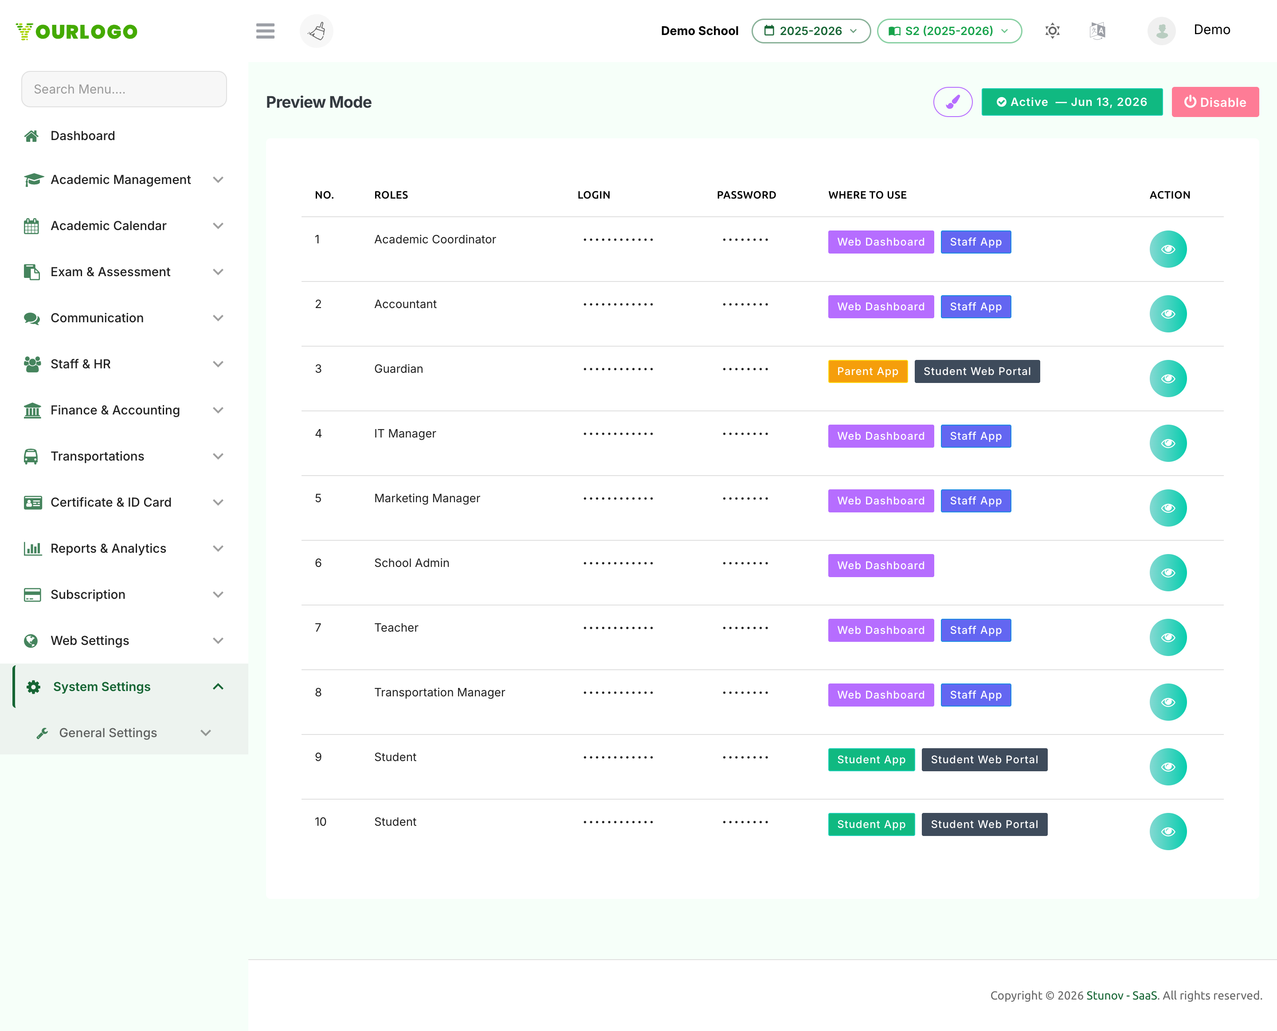Viewport: 1277px width, 1031px height.
Task: Click the broom clear-cache icon in header
Action: [x=317, y=31]
